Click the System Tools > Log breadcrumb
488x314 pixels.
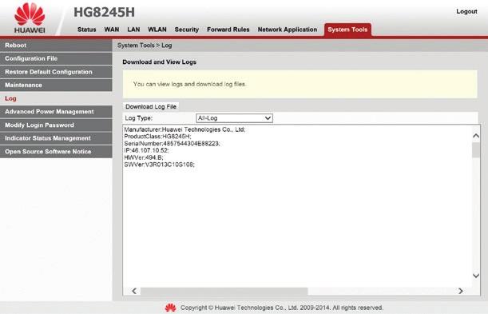point(145,46)
